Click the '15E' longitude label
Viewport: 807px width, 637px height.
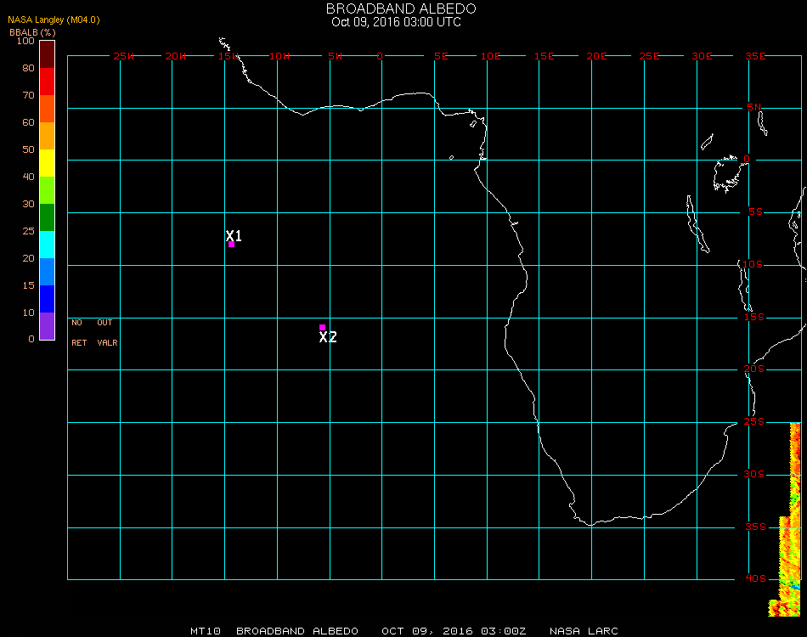pos(544,56)
